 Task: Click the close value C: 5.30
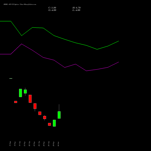coord(52,8)
